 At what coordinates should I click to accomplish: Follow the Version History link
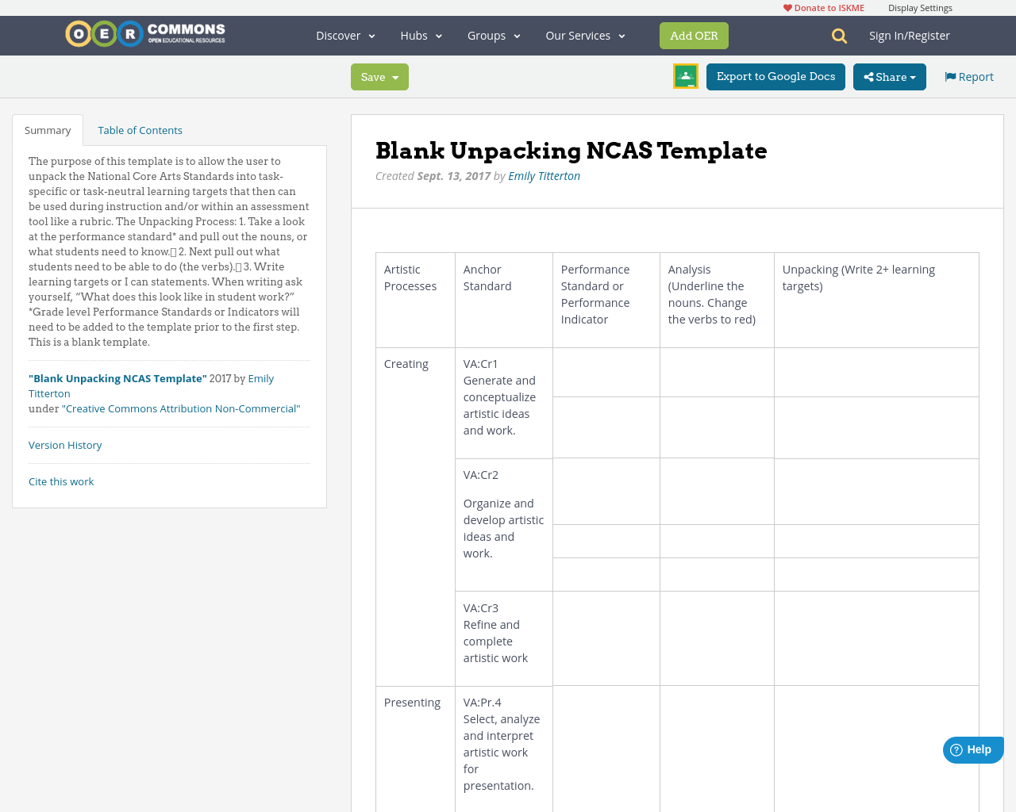click(x=65, y=445)
